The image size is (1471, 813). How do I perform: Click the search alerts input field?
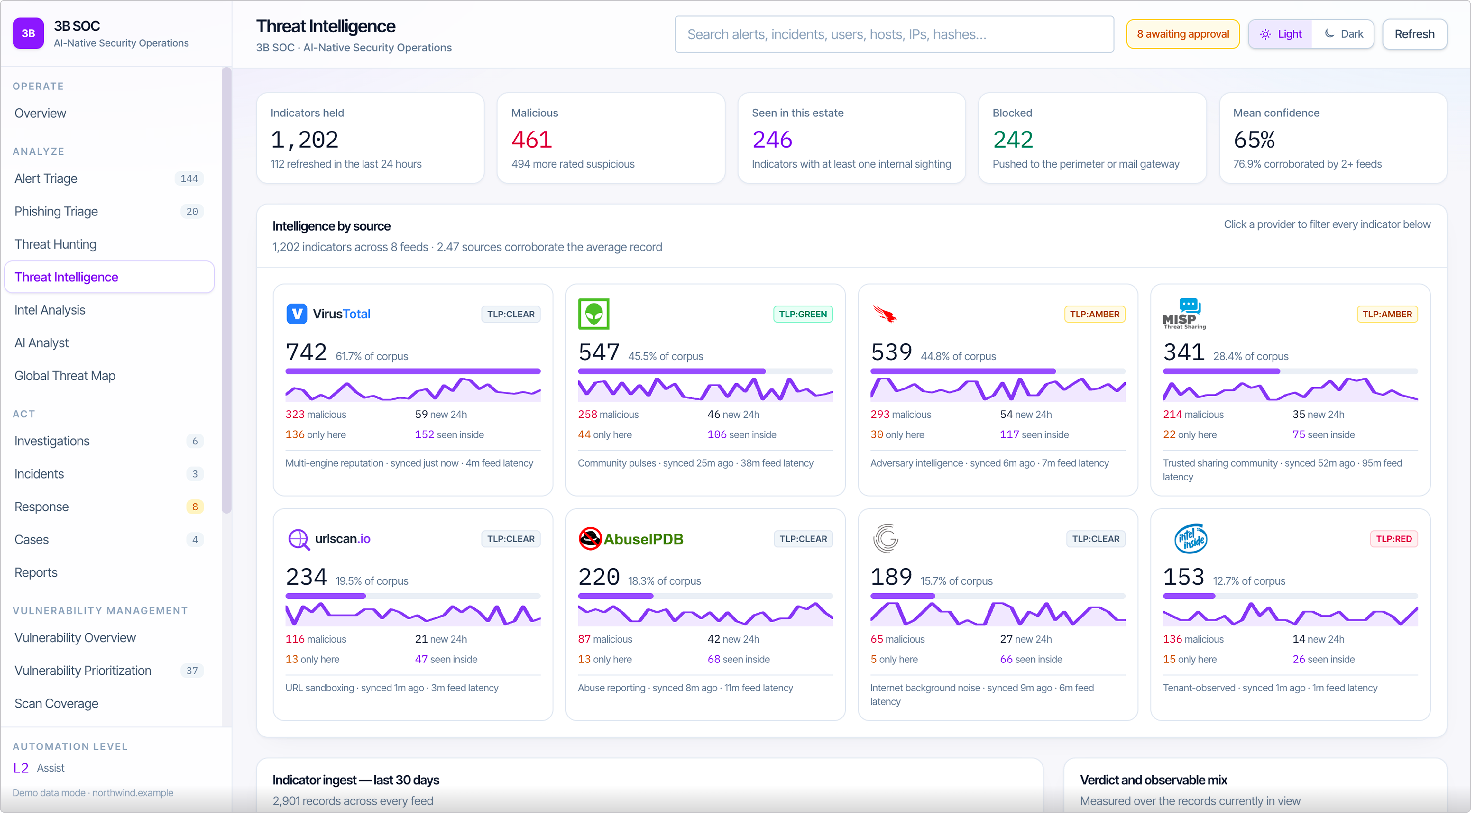894,34
